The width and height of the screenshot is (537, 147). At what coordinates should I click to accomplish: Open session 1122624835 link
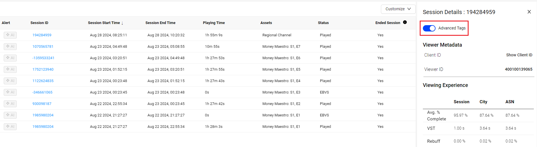[43, 81]
